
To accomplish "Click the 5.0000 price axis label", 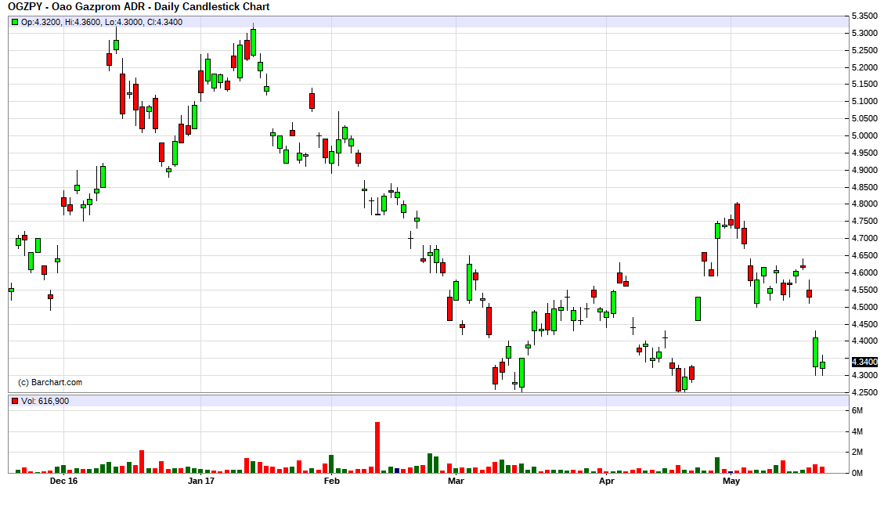I will click(865, 135).
